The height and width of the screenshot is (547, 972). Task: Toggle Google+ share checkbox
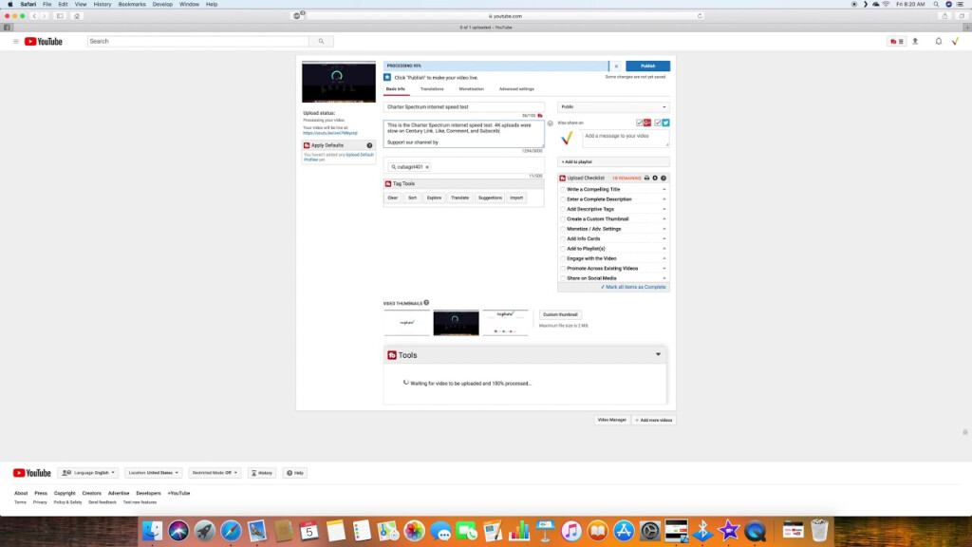pyautogui.click(x=640, y=123)
